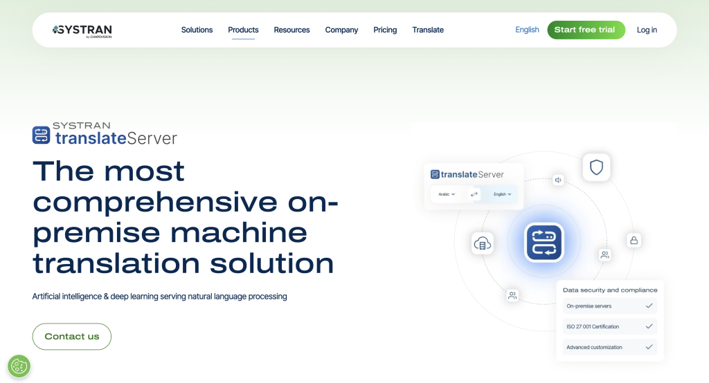
Task: Open the English target language dropdown
Action: pos(502,194)
